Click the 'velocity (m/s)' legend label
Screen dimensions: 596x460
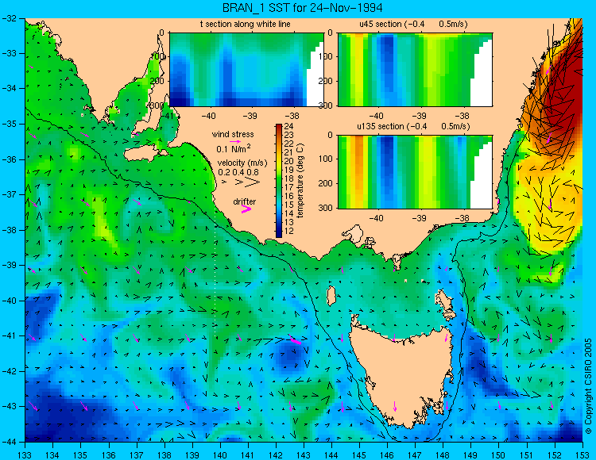pos(242,163)
